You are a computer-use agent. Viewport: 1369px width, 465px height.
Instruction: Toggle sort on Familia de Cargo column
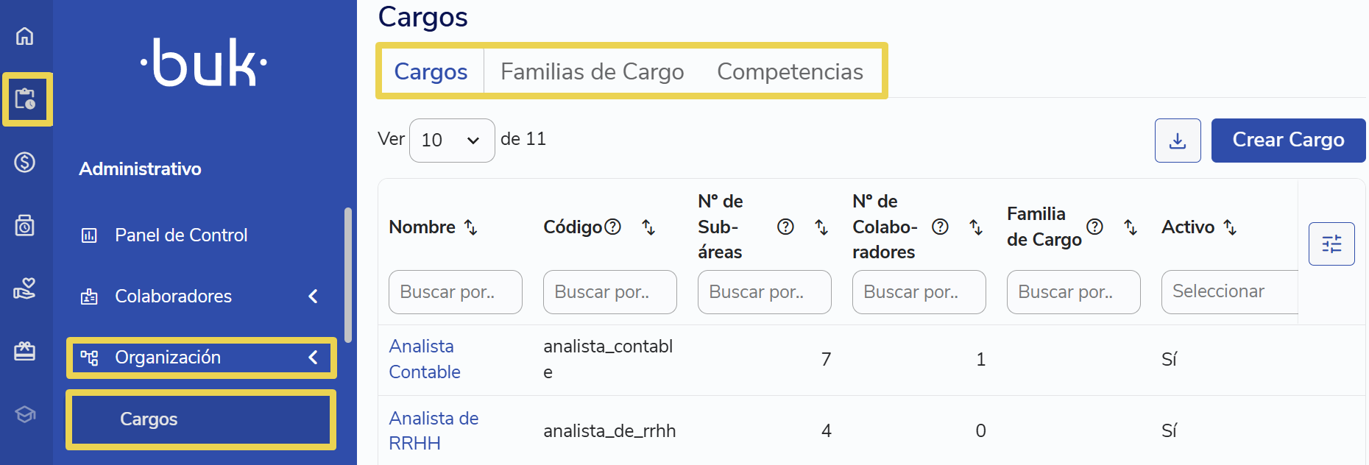(x=1131, y=227)
